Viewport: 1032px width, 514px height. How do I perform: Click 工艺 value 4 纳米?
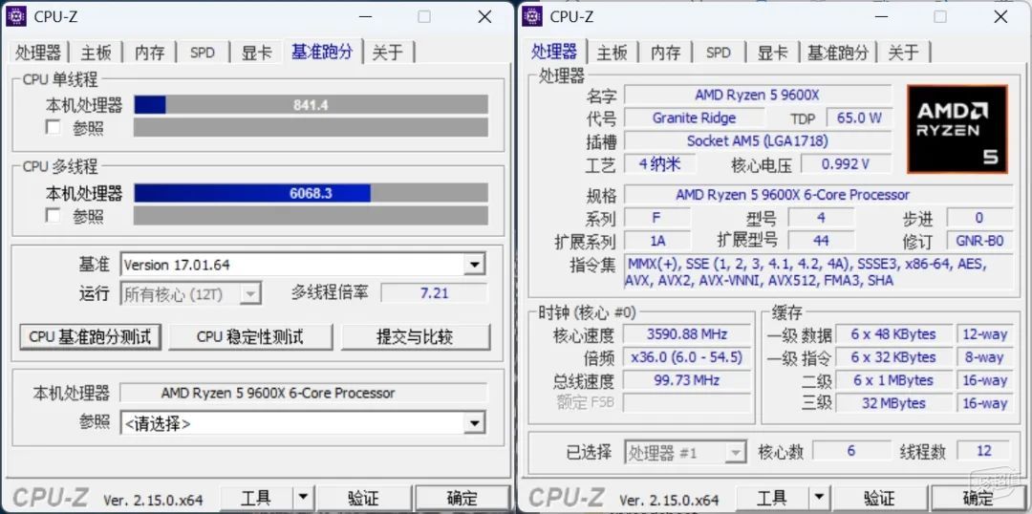tap(659, 164)
